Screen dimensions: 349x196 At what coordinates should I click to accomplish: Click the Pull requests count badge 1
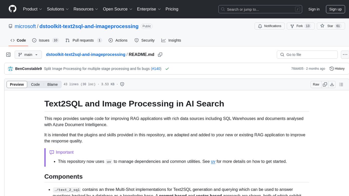tap(99, 40)
